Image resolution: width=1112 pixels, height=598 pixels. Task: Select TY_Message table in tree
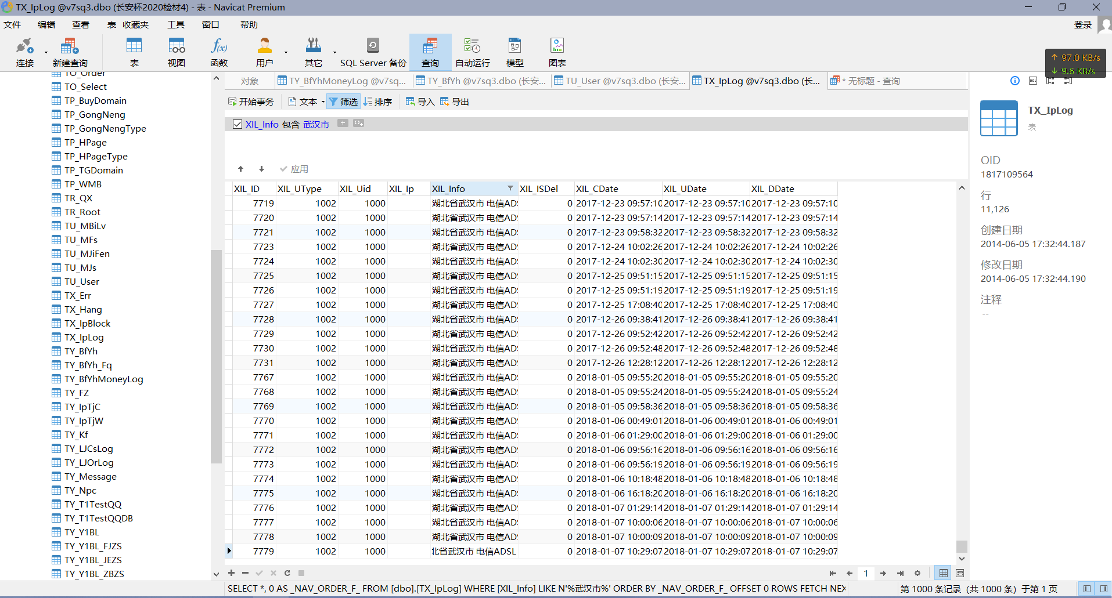[x=91, y=476]
